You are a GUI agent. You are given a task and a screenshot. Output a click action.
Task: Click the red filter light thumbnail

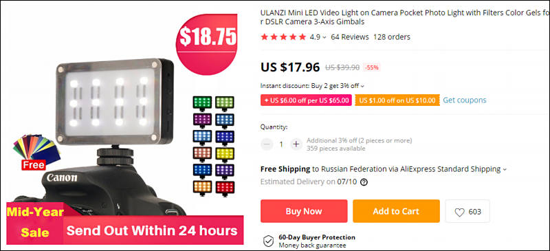(225, 188)
